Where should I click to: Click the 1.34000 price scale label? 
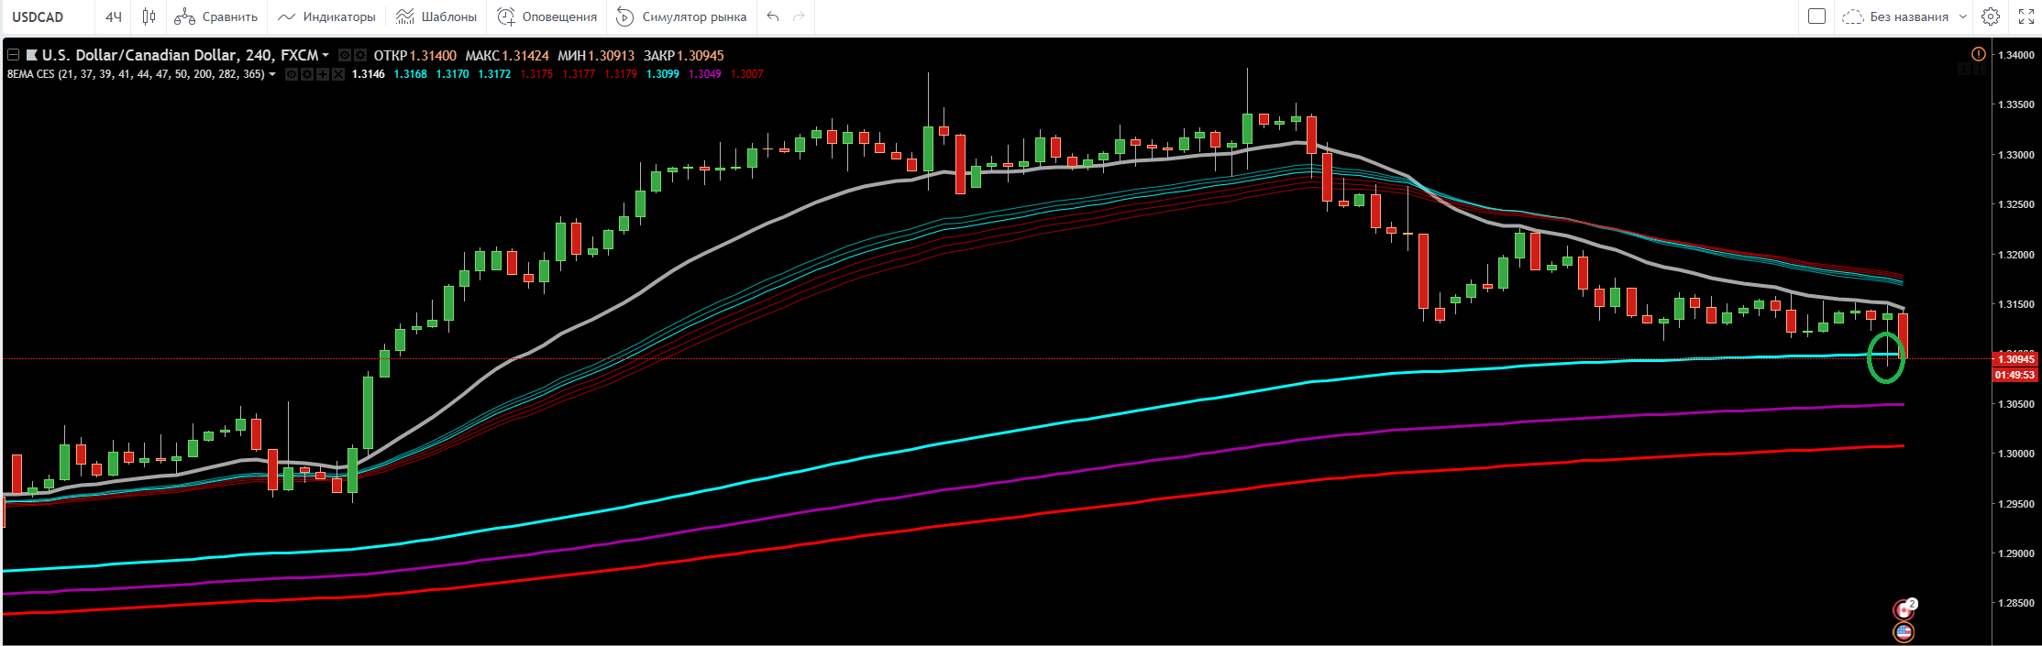point(2014,55)
